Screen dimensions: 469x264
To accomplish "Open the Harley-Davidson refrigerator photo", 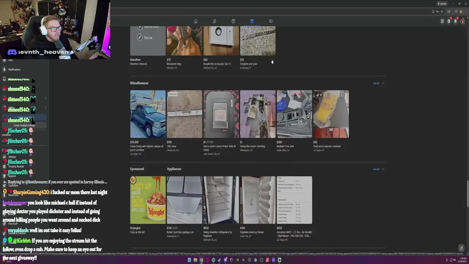I will click(x=221, y=200).
